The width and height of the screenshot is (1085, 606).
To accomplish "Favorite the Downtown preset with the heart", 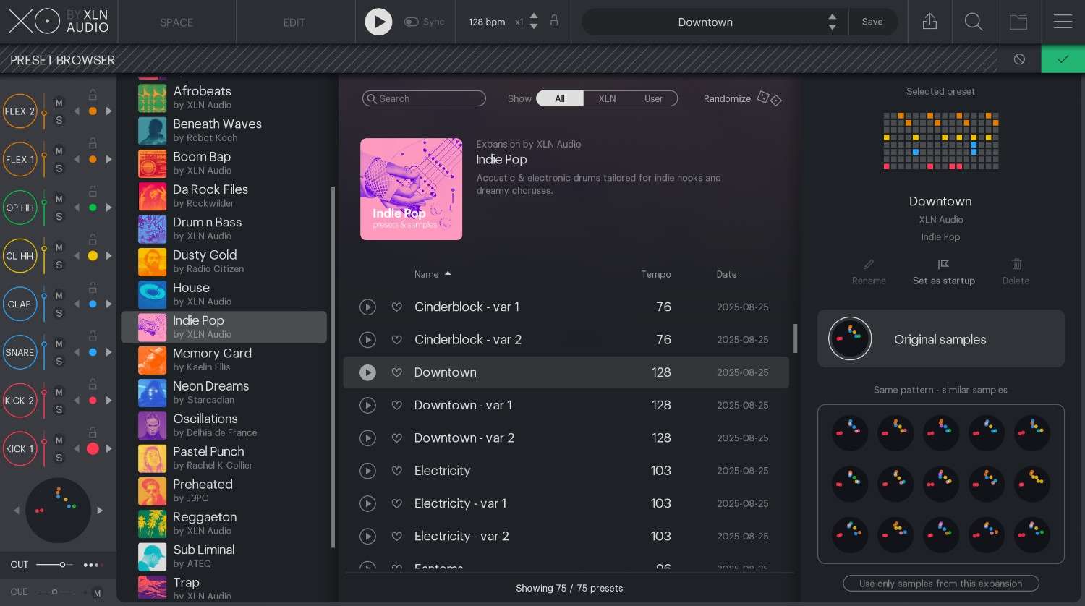I will pyautogui.click(x=396, y=372).
